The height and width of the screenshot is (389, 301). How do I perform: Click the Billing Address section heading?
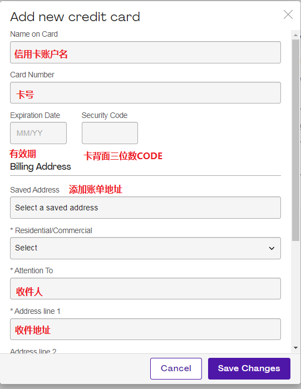tap(41, 167)
